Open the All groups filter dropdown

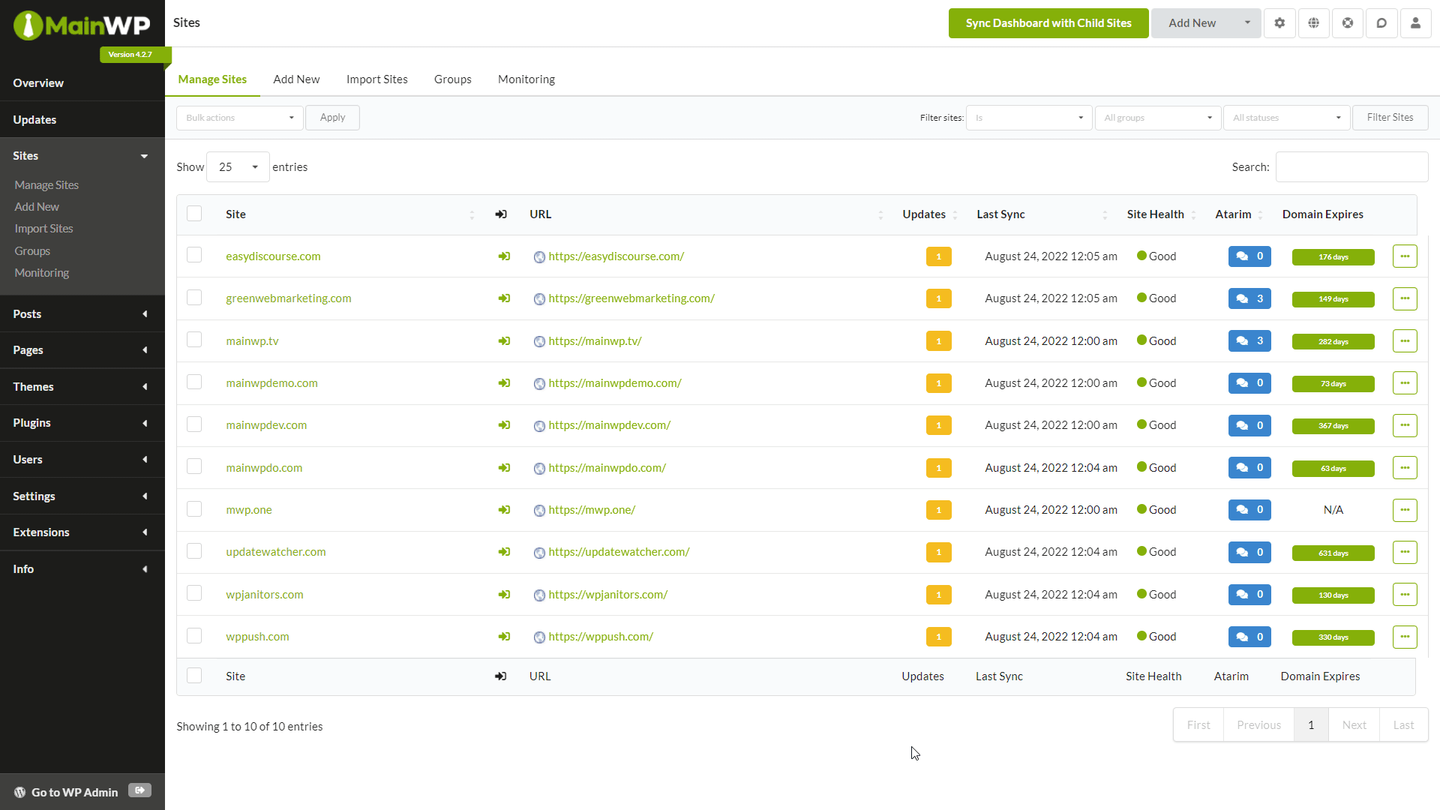(x=1157, y=118)
